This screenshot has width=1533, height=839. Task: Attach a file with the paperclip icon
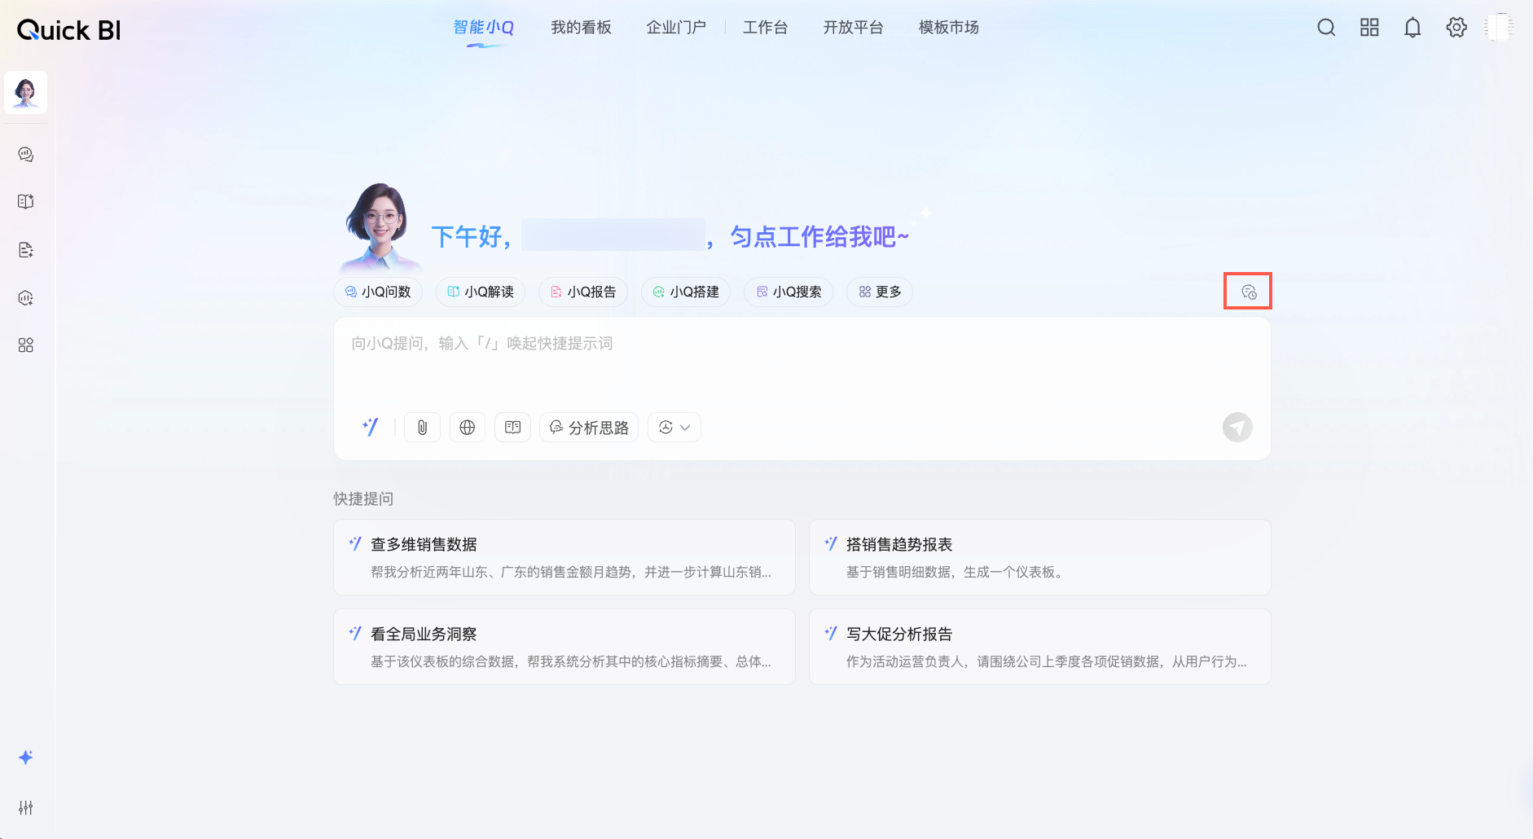click(x=422, y=428)
